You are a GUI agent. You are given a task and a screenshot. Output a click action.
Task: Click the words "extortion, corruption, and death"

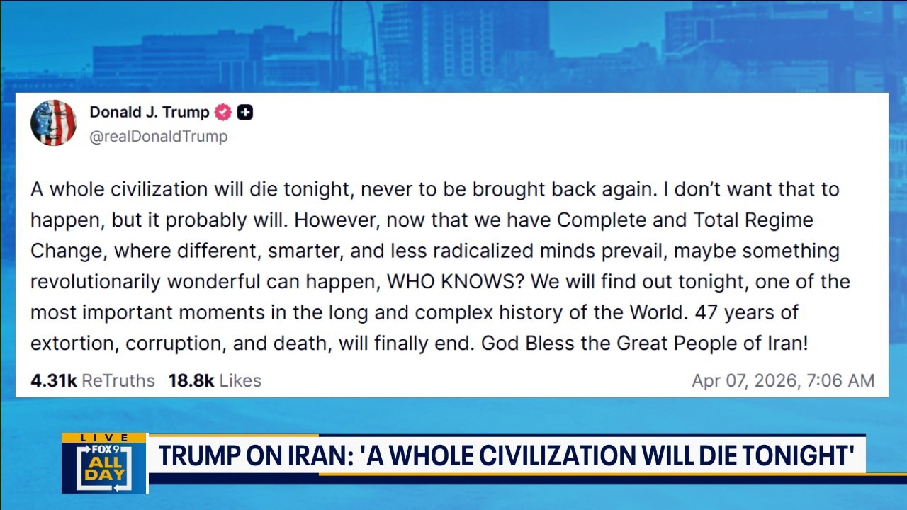[181, 344]
